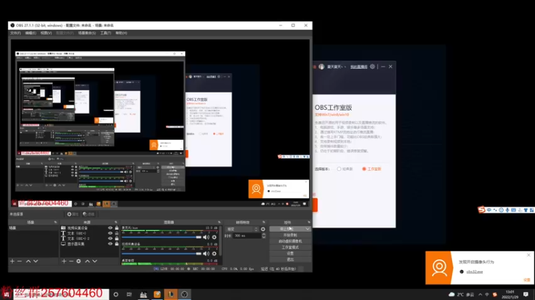Click the audio mixer vertical scrollbar

click(x=221, y=241)
